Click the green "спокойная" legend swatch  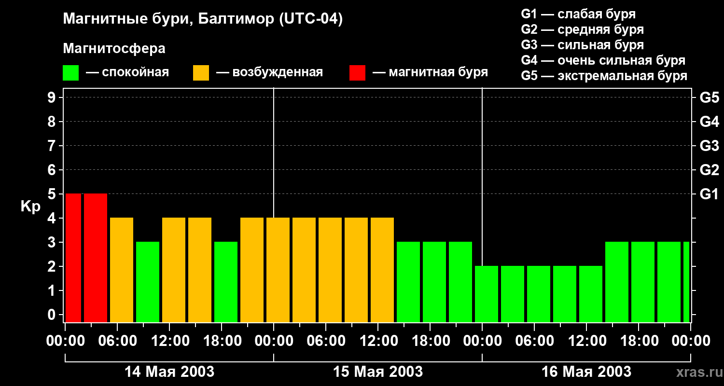(x=70, y=73)
